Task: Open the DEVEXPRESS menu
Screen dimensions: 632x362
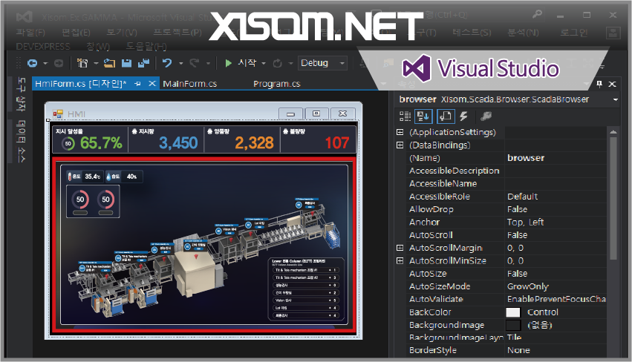Action: coord(43,47)
